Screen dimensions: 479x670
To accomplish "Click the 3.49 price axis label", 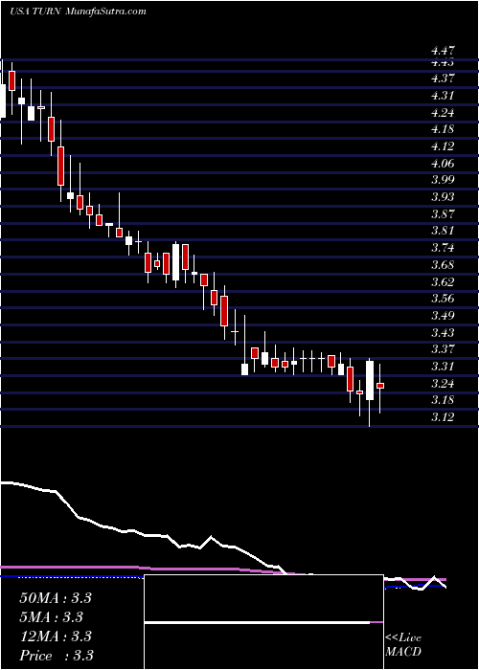I will coord(443,316).
